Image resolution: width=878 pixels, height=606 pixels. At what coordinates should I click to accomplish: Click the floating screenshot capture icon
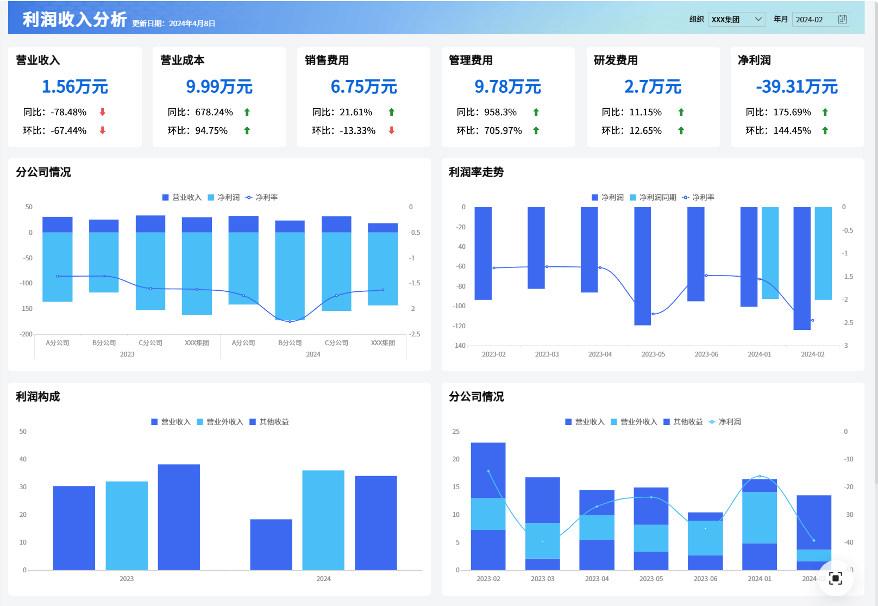(x=836, y=578)
